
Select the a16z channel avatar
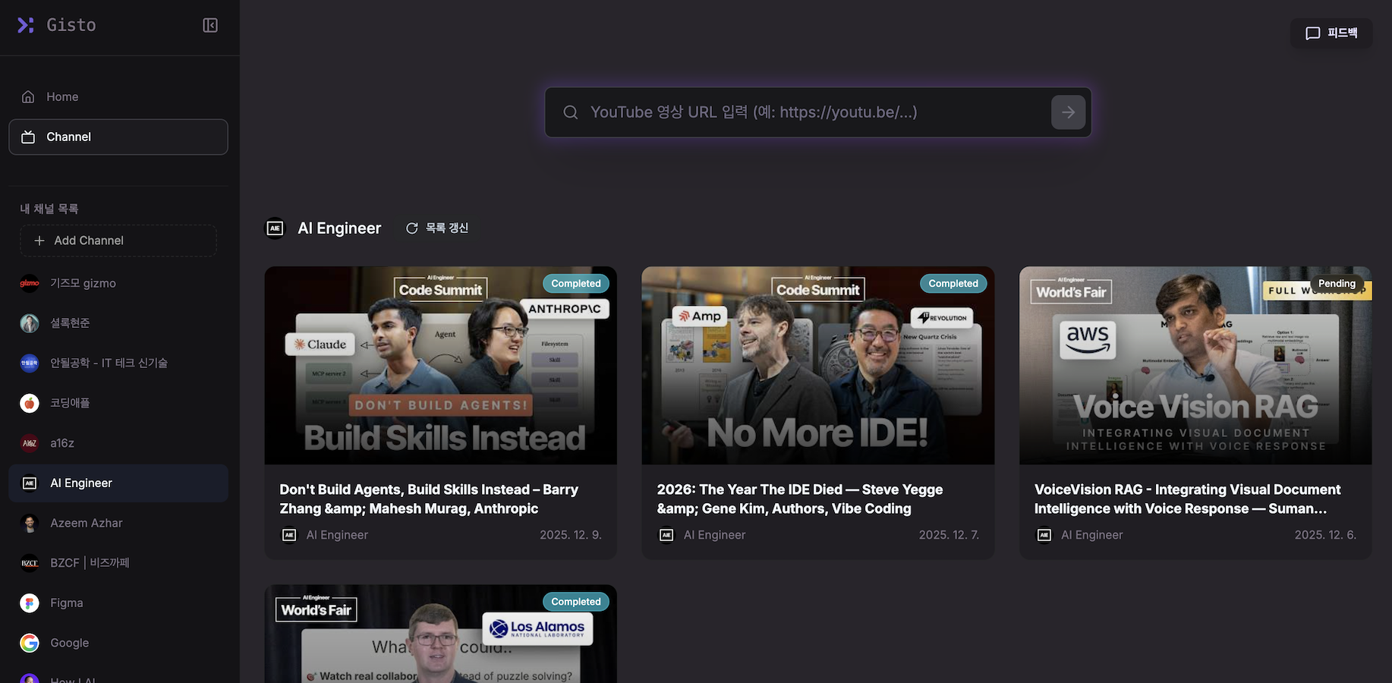(x=30, y=443)
